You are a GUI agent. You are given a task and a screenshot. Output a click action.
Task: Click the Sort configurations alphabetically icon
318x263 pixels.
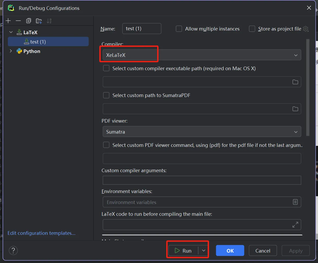[49, 21]
